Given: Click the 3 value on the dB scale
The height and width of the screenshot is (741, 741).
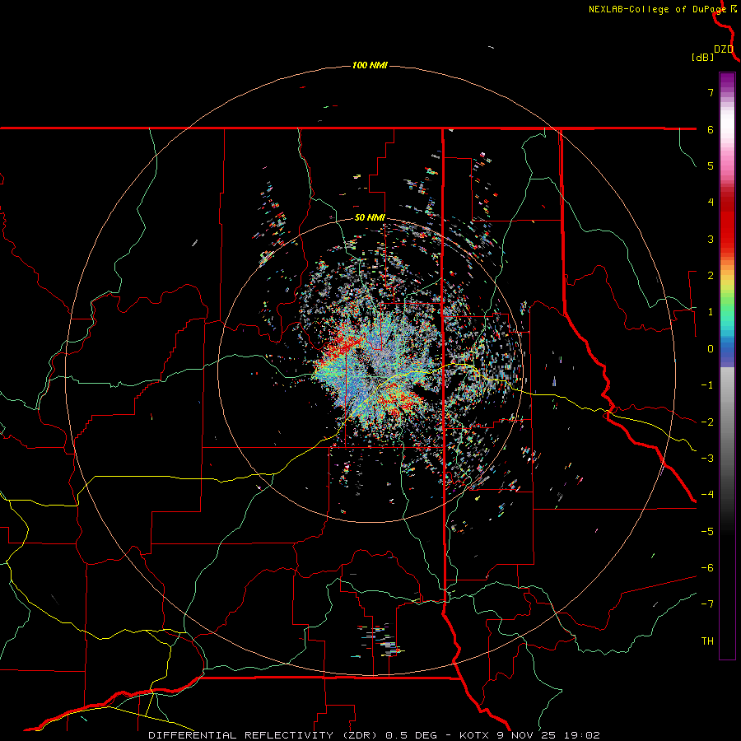Looking at the screenshot, I should coord(711,239).
